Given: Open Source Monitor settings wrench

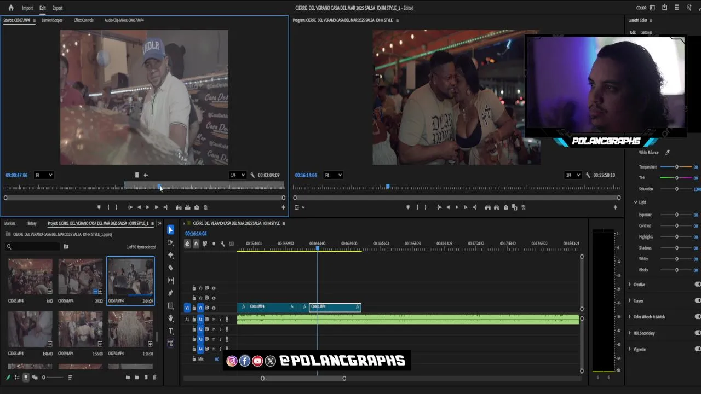Looking at the screenshot, I should coord(252,175).
